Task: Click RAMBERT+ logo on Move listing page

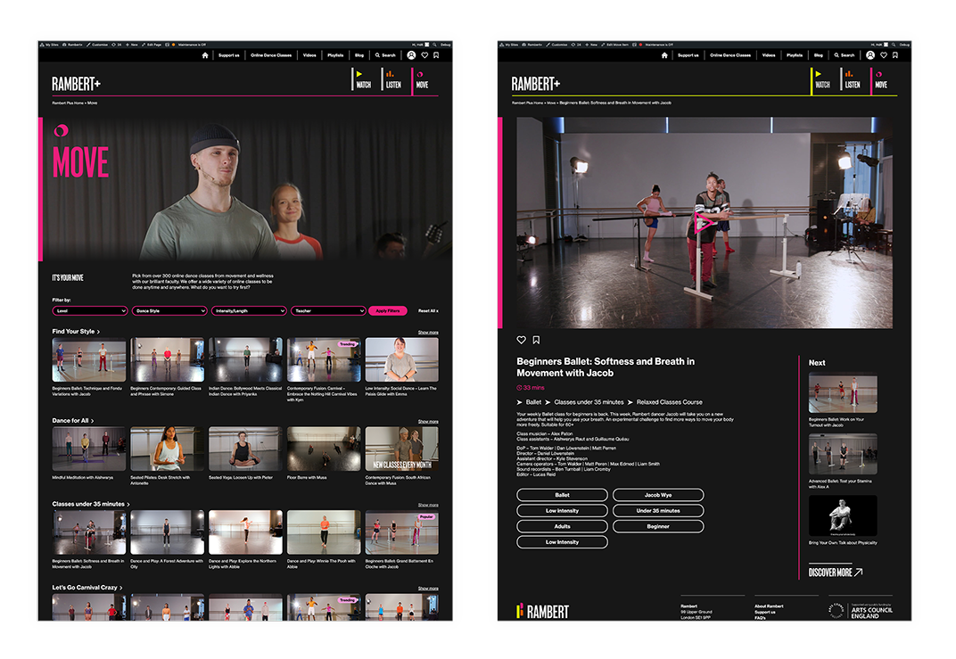Action: [76, 84]
